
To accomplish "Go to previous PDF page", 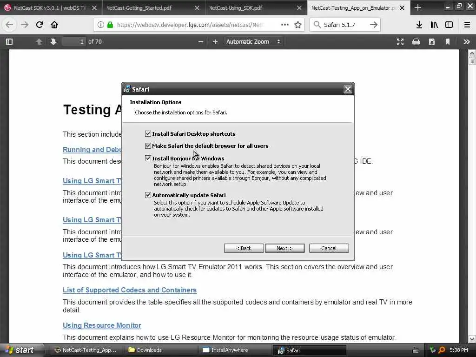I will pos(39,41).
